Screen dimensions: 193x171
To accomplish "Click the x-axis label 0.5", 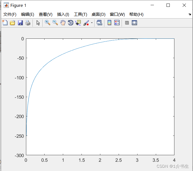I will click(45, 160).
